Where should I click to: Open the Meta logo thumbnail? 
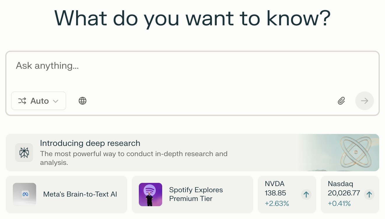(x=24, y=195)
